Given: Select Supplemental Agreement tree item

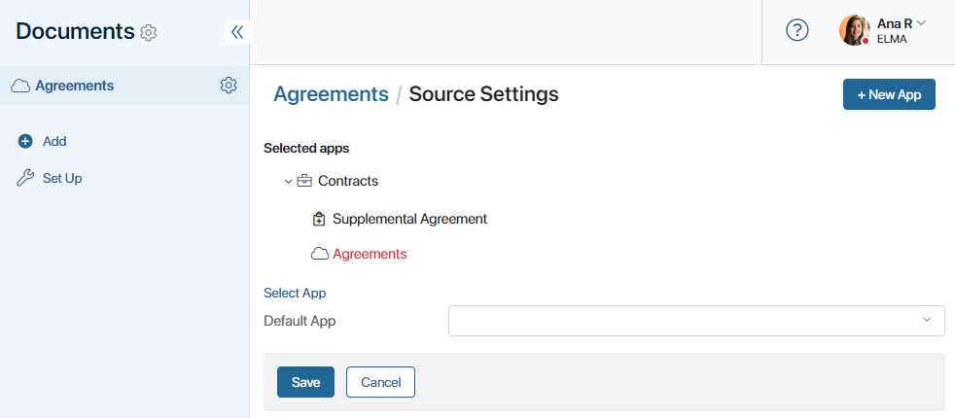Looking at the screenshot, I should click(409, 219).
